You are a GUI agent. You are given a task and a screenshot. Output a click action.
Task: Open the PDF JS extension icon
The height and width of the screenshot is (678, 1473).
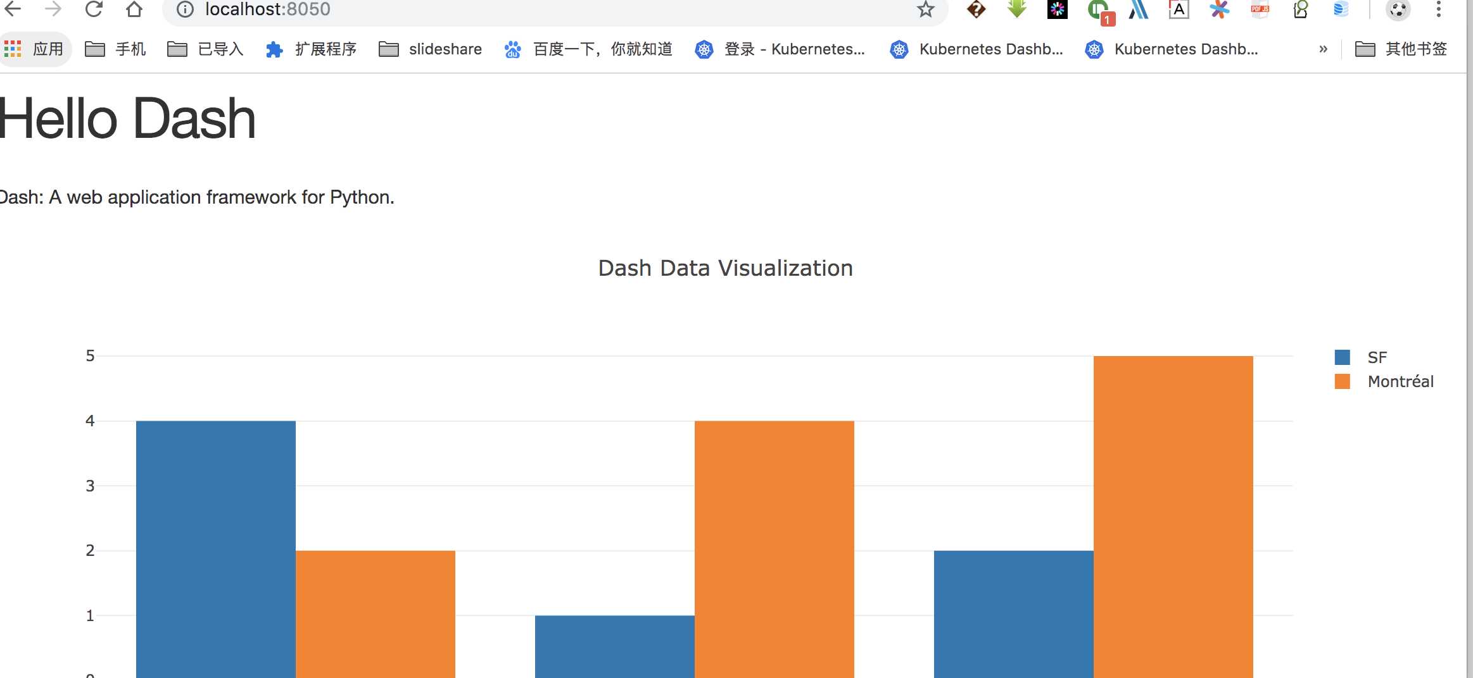(x=1260, y=9)
